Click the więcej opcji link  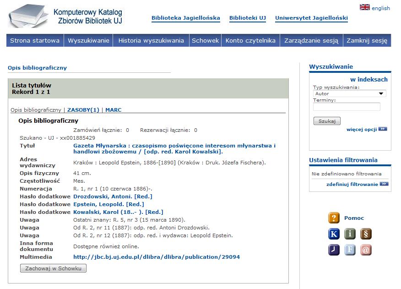[x=362, y=129]
